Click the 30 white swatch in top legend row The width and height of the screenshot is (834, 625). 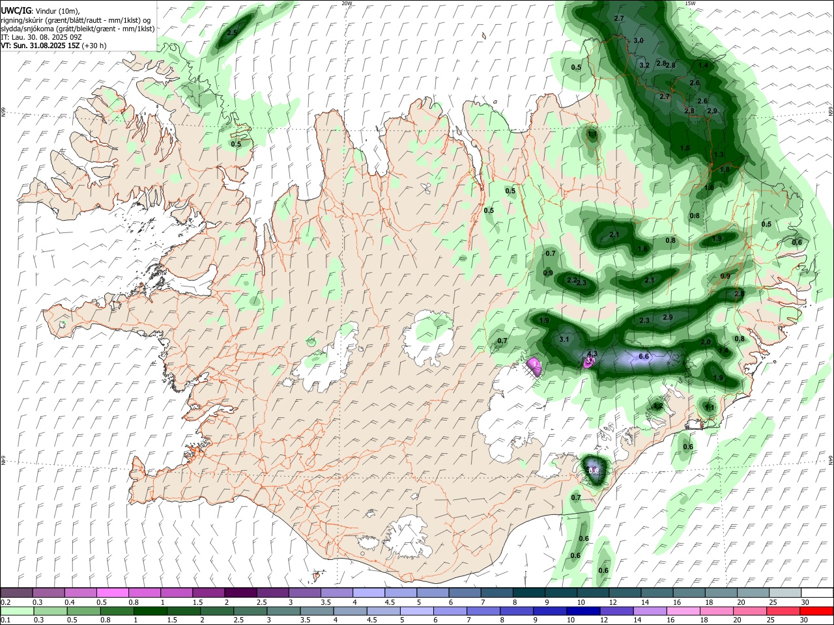pyautogui.click(x=817, y=593)
